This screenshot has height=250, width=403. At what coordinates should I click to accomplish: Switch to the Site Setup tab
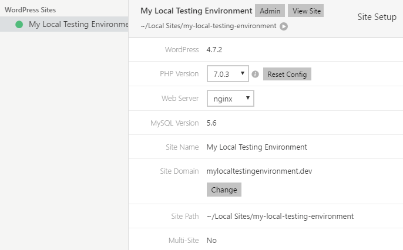(377, 17)
